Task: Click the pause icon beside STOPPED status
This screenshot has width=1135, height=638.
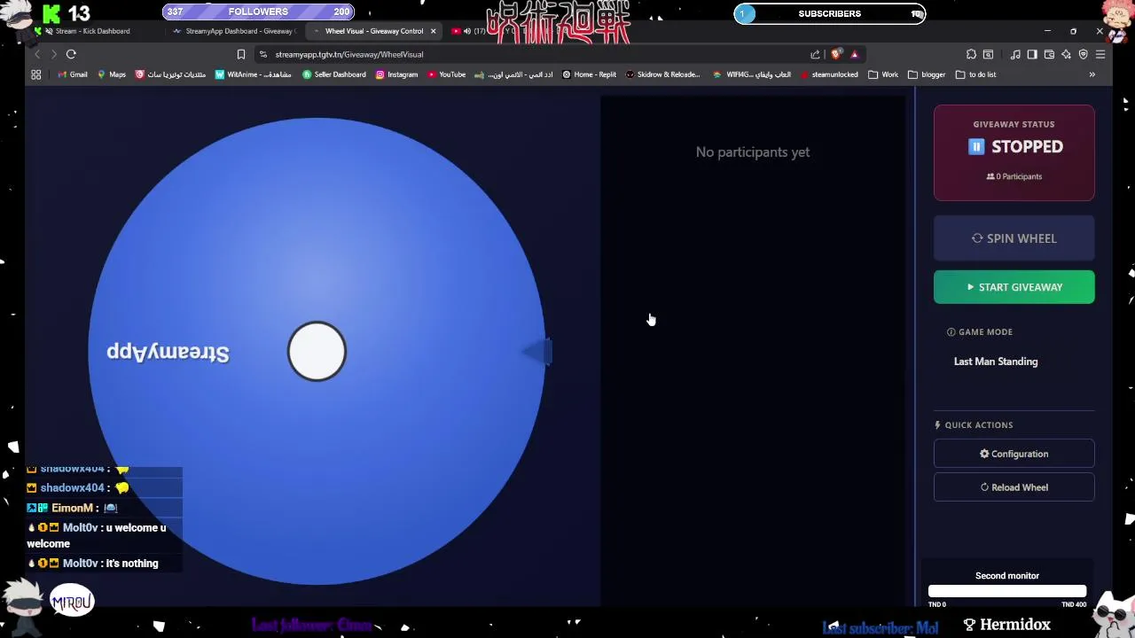Action: (x=976, y=147)
